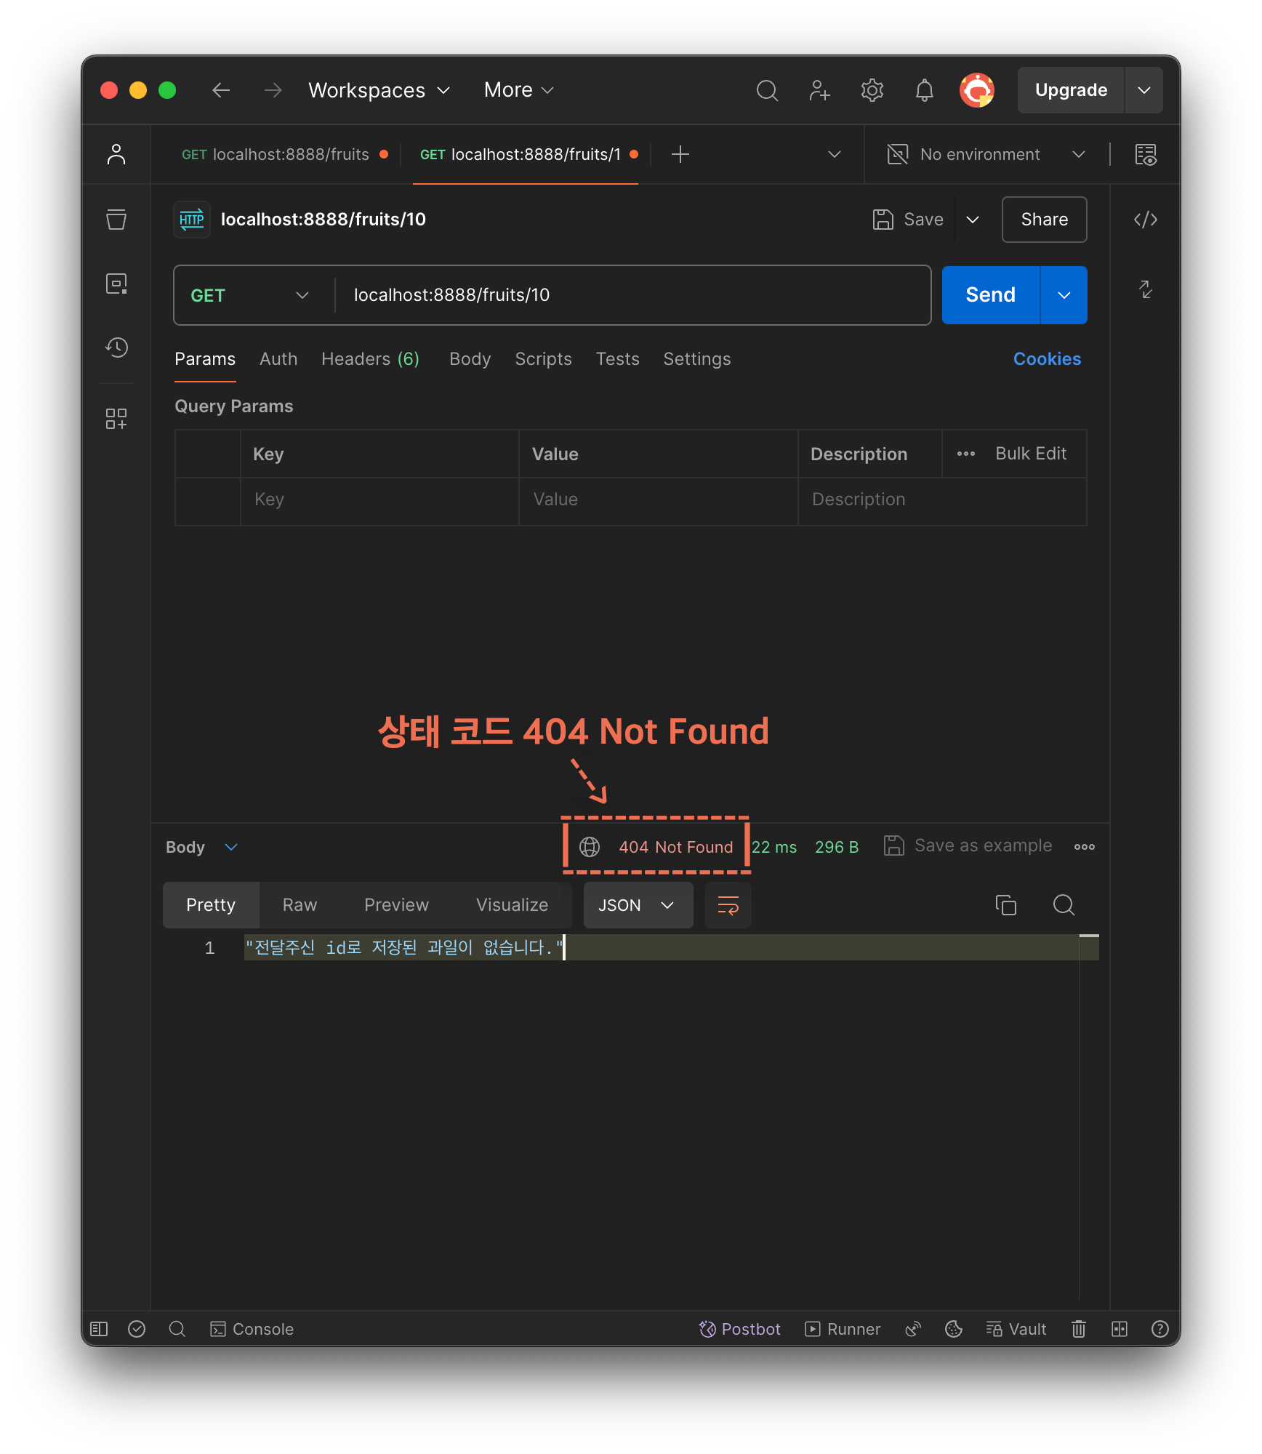The image size is (1262, 1454).
Task: Open a new request tab with plus
Action: tap(680, 154)
